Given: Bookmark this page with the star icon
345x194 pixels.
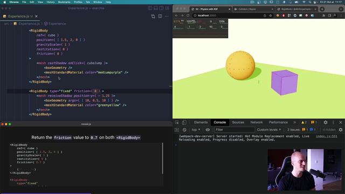Looking at the screenshot, I should (x=271, y=16).
